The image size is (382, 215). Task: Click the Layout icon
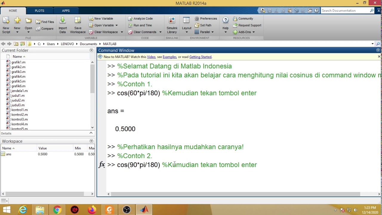(x=187, y=20)
